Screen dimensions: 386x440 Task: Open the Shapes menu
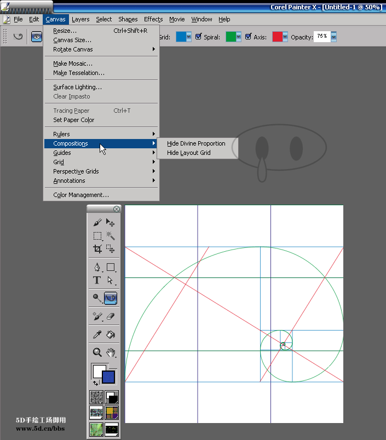click(x=128, y=19)
